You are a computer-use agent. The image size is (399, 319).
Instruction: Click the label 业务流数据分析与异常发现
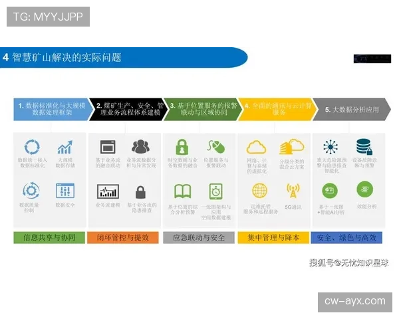[x=141, y=163]
